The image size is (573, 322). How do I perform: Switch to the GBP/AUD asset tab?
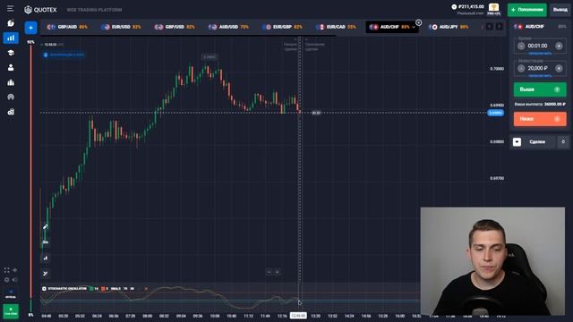[x=68, y=27]
